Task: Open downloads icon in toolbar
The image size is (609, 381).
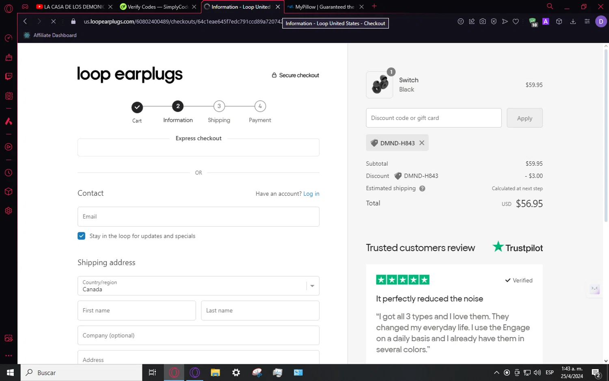Action: (573, 22)
